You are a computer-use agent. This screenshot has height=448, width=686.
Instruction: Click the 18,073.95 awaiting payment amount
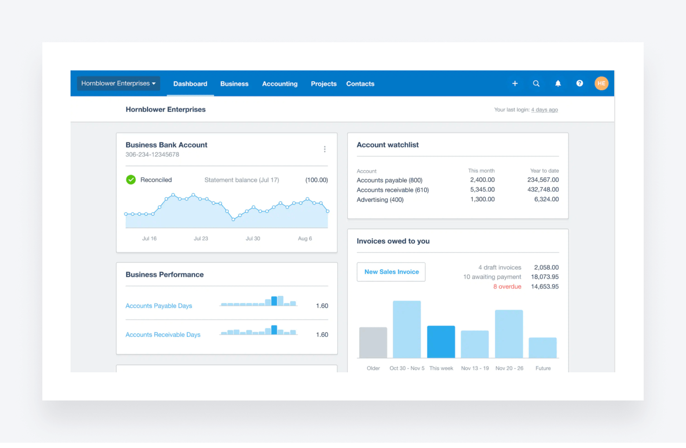coord(545,277)
